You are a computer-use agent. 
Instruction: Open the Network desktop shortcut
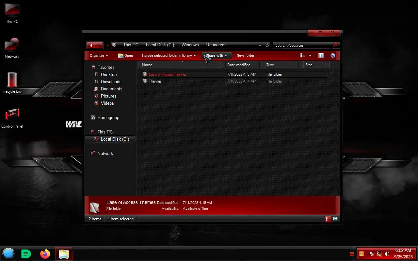coord(12,48)
